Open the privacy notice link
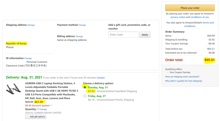Image resolution: width=220 pixels, height=121 pixels. pos(178,17)
